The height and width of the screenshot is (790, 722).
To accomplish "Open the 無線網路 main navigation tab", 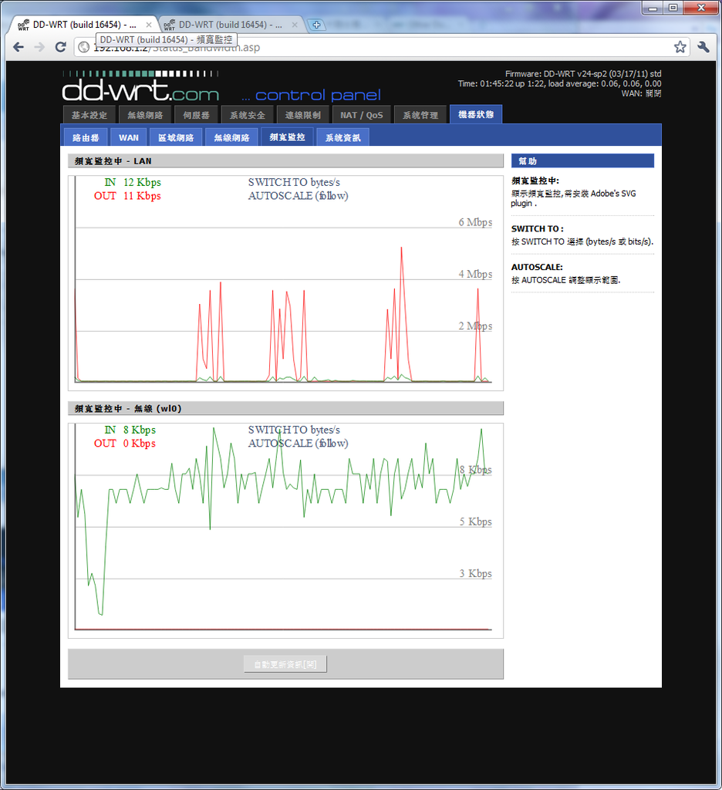I will pyautogui.click(x=145, y=115).
